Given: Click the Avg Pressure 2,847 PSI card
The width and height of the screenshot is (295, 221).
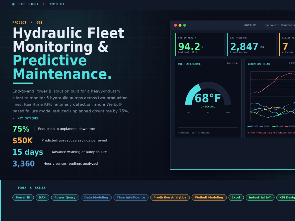Looking at the screenshot, I should click(x=251, y=44).
